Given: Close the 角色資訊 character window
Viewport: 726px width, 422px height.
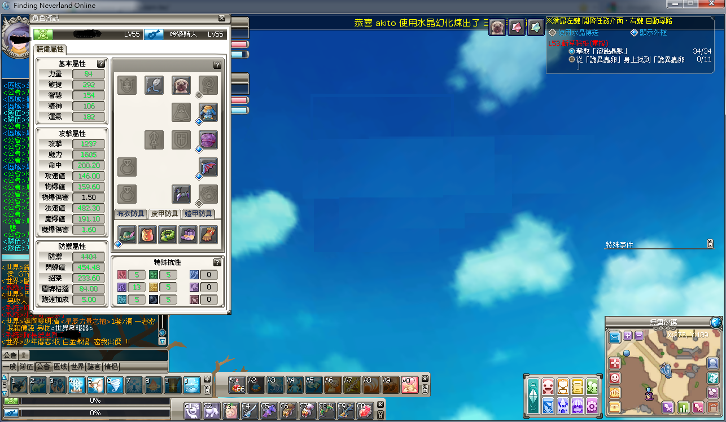Looking at the screenshot, I should click(x=221, y=18).
